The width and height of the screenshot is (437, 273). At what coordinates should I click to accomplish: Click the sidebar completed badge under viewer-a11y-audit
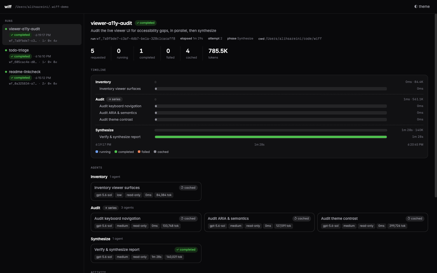tap(20, 35)
